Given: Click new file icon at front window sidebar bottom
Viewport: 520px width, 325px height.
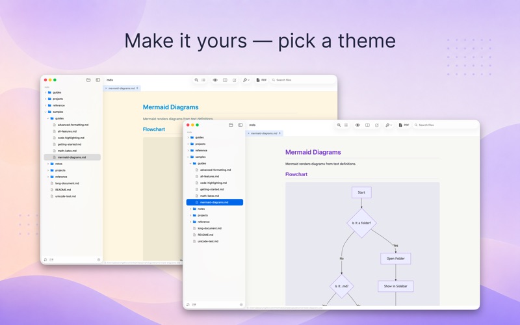Looking at the screenshot, I should tap(188, 304).
